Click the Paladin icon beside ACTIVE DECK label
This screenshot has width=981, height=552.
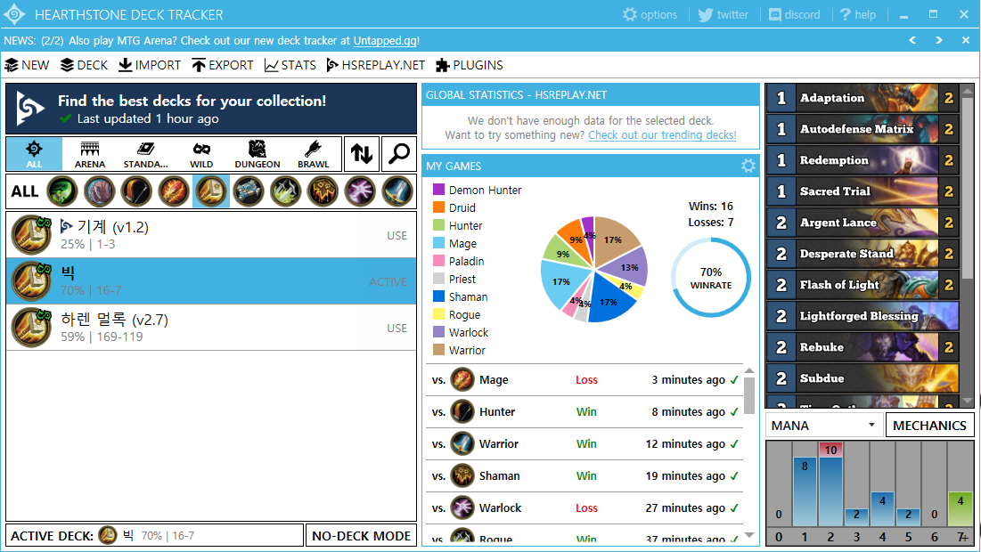coord(108,535)
